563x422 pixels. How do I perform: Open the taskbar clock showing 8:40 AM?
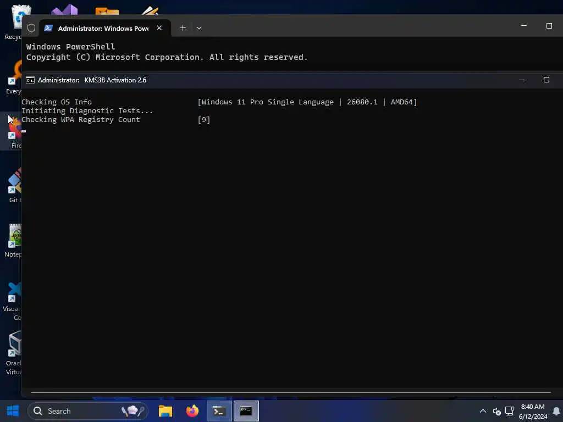533,411
